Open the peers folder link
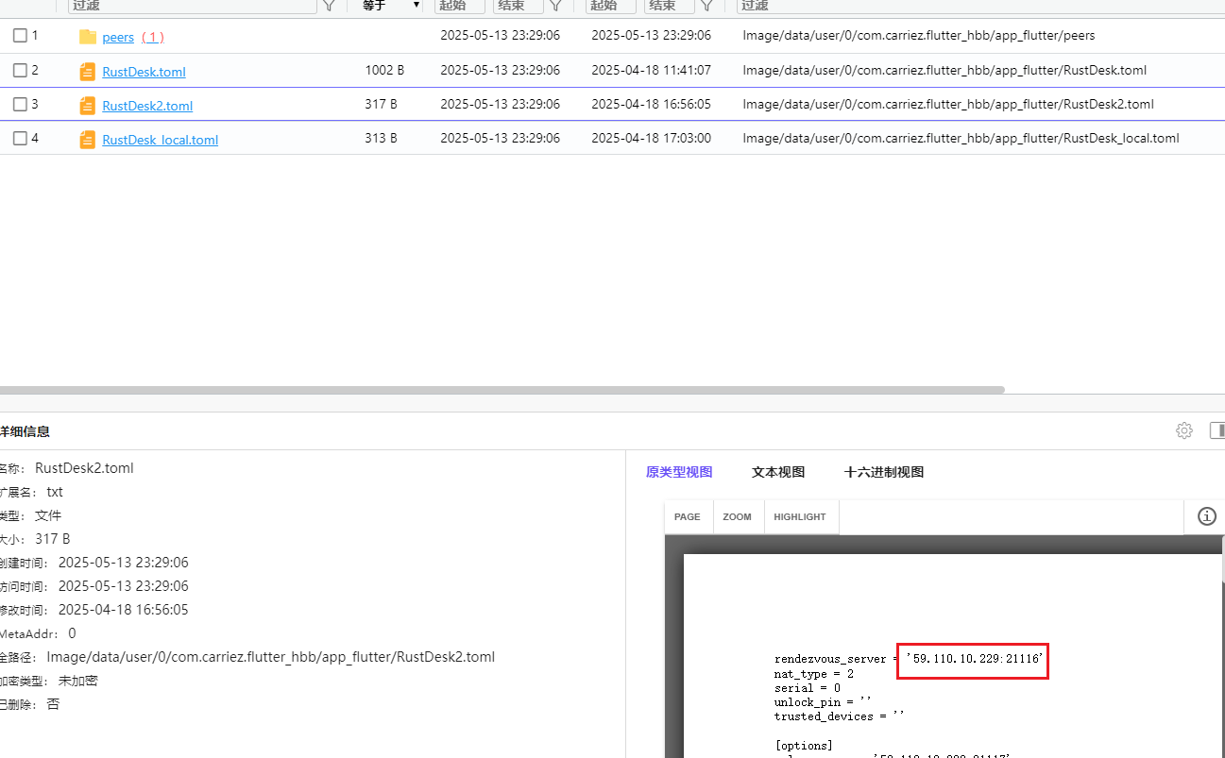The image size is (1225, 758). (118, 37)
